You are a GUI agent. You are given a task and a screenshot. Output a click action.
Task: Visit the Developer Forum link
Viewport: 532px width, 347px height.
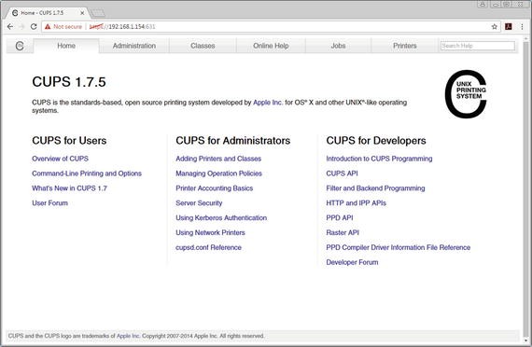[x=352, y=262]
